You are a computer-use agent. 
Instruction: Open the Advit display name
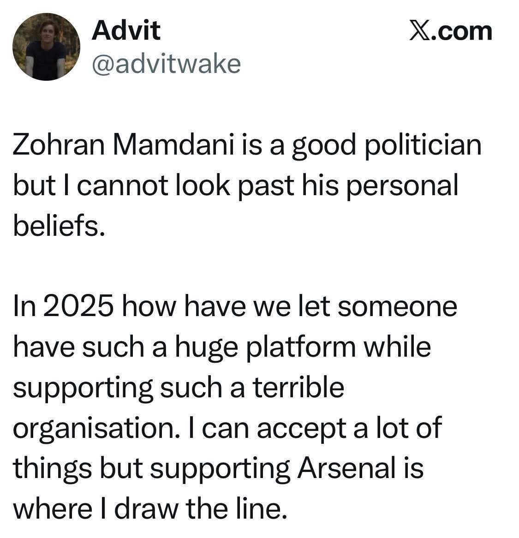[126, 30]
